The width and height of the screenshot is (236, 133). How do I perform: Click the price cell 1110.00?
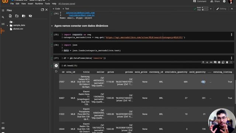click(110, 82)
